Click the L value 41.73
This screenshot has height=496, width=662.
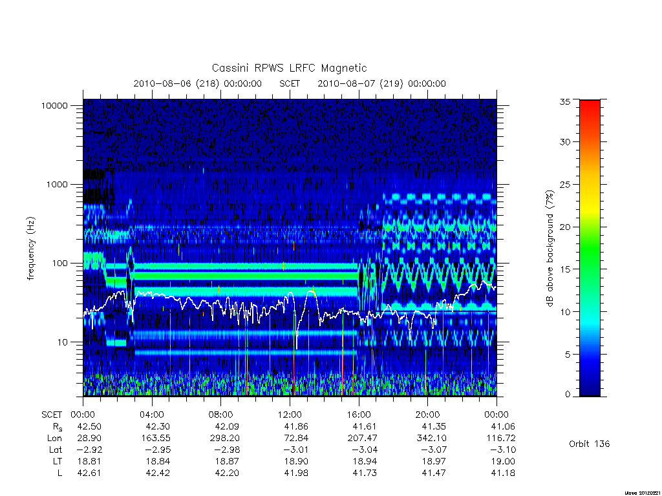point(365,473)
